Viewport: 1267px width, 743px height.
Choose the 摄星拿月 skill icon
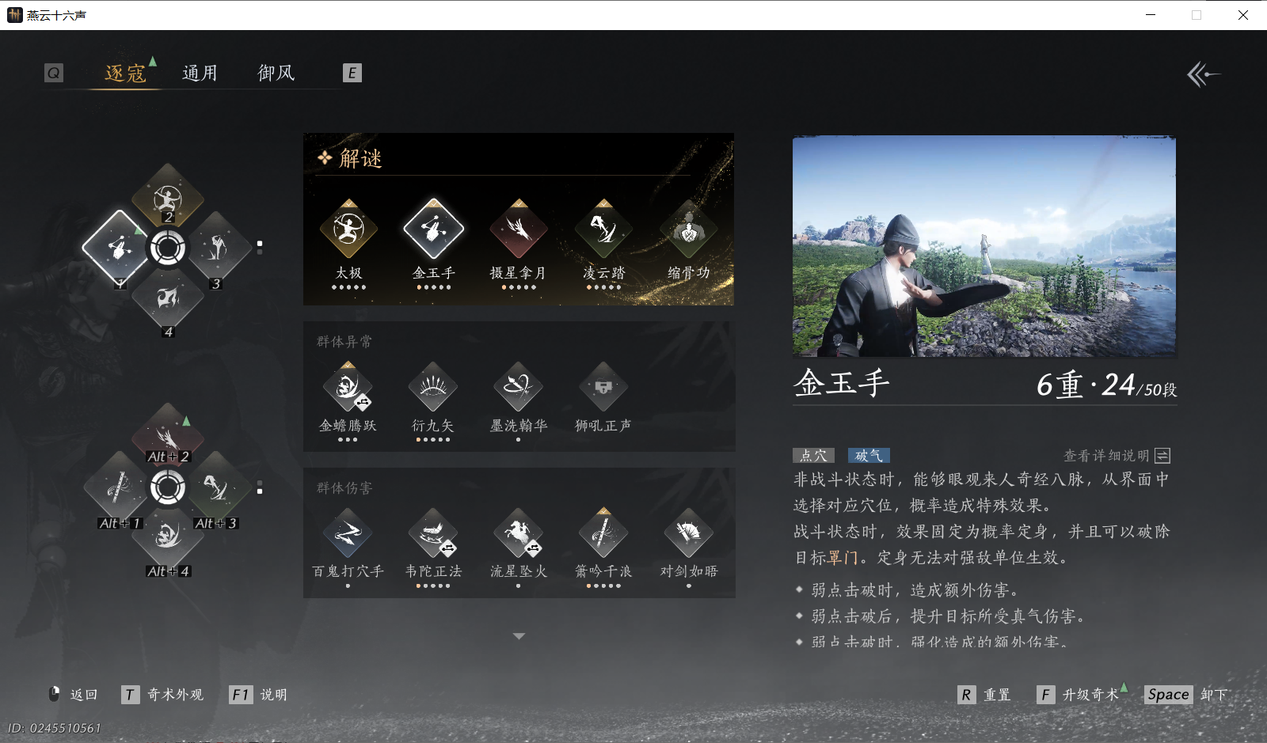tap(519, 229)
